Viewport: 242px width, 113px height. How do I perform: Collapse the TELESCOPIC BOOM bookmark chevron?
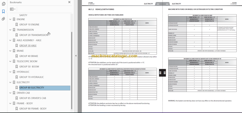(10, 61)
